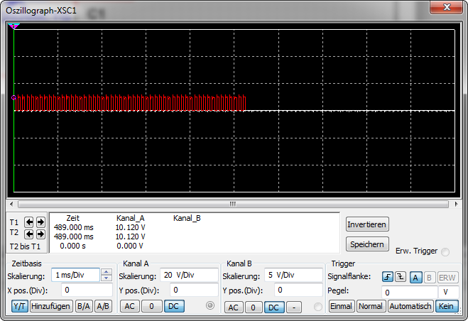
Task: Click Kanal A Skalierung field 20 V/Div
Action: pyautogui.click(x=189, y=275)
